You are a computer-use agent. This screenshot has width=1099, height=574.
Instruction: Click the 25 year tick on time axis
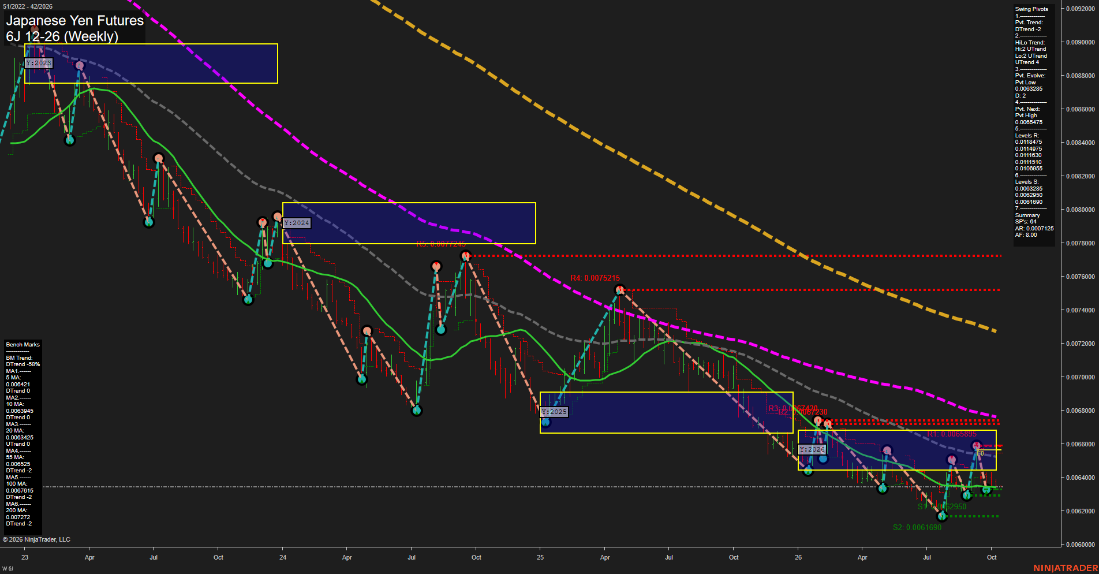[x=540, y=557]
